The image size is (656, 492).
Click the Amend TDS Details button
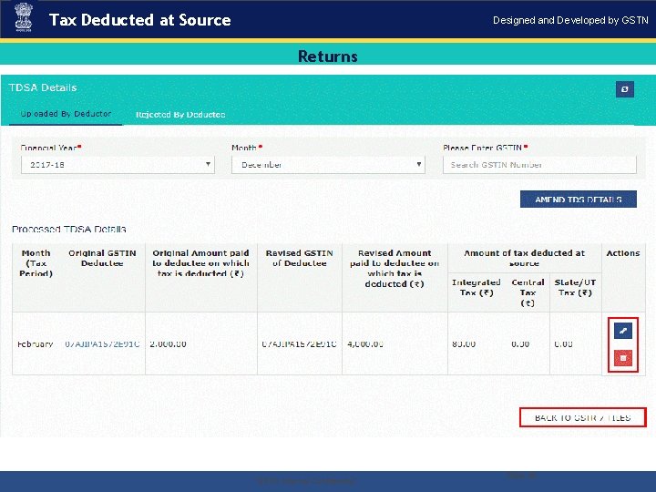point(579,200)
